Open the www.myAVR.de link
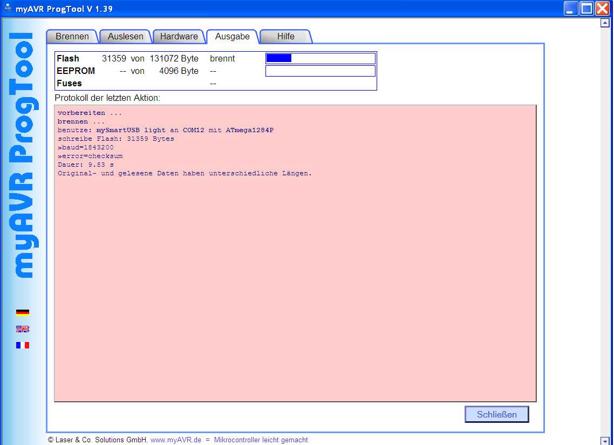 pyautogui.click(x=176, y=440)
